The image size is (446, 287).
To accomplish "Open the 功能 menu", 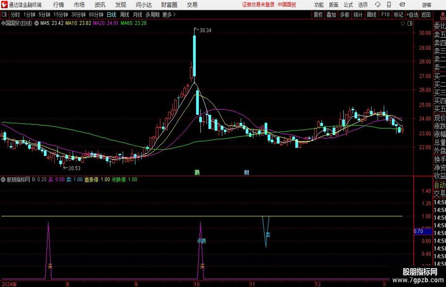I will pos(319,5).
